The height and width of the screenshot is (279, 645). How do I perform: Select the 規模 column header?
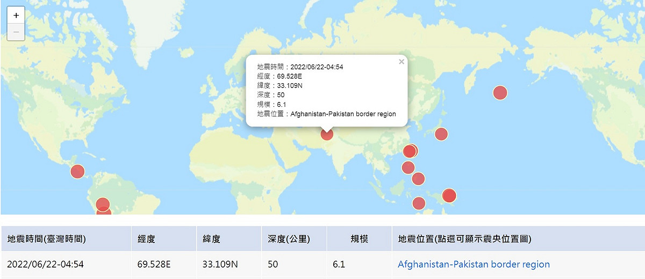pyautogui.click(x=359, y=239)
